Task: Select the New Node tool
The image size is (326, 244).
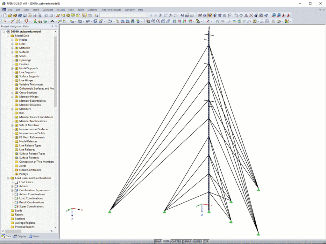Action: click(4, 21)
